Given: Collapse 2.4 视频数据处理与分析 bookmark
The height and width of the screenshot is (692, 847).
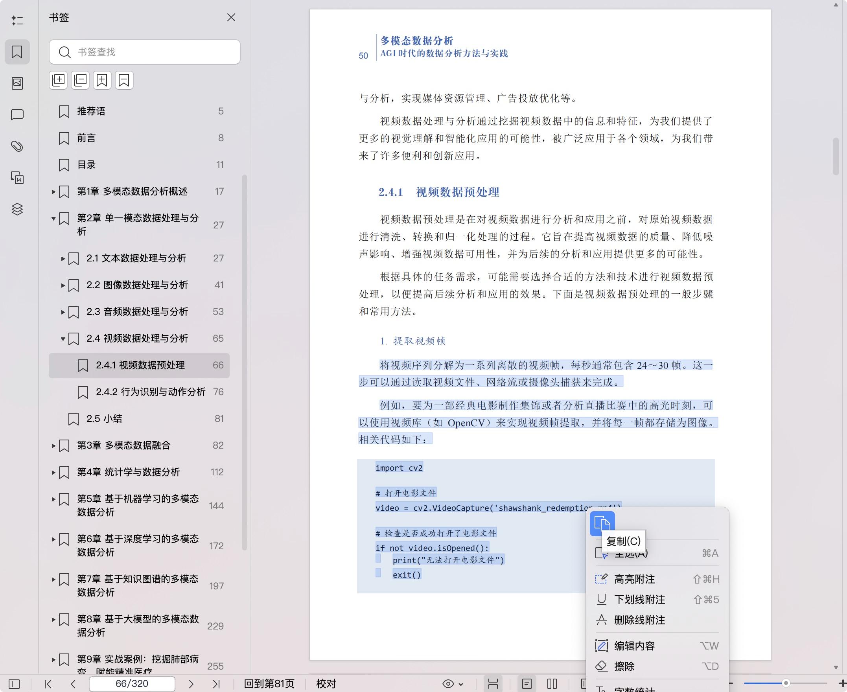Looking at the screenshot, I should (x=63, y=339).
